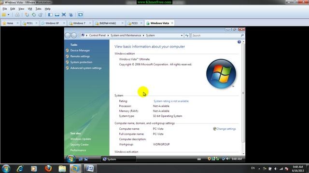Open Advanced system settings
This screenshot has width=309, height=173.
[x=86, y=68]
